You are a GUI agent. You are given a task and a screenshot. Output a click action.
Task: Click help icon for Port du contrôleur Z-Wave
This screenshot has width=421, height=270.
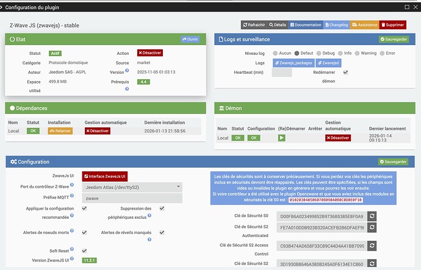72,185
